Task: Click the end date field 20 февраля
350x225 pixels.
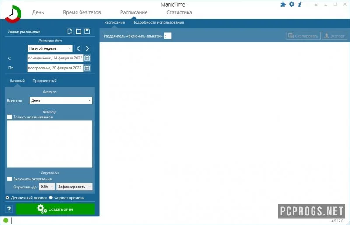Action: pyautogui.click(x=55, y=68)
